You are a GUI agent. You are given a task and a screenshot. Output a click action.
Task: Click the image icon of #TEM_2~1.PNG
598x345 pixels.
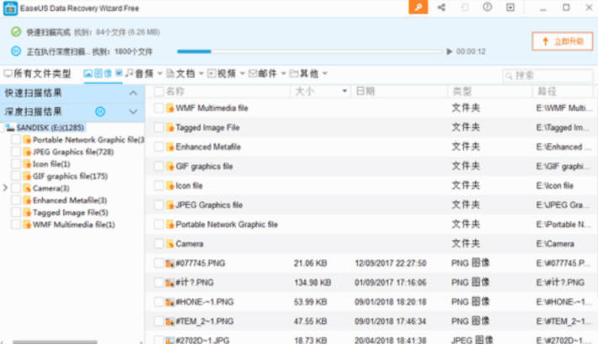coord(170,321)
